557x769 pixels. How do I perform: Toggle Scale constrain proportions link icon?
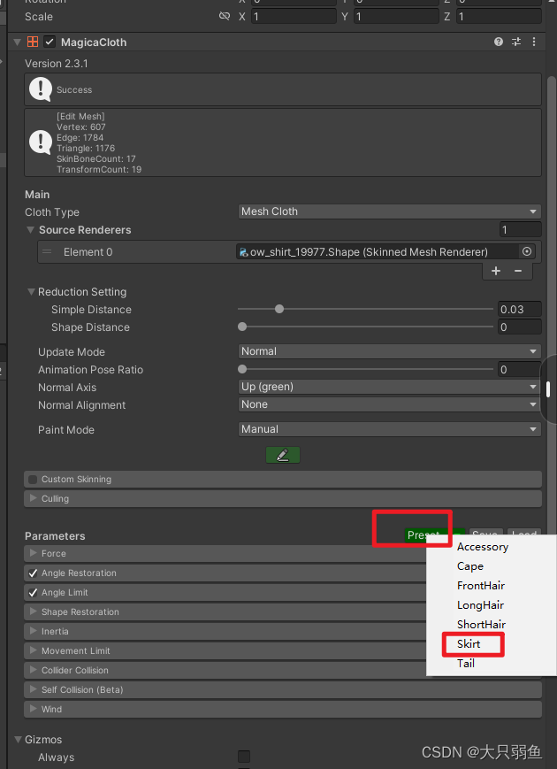(225, 16)
